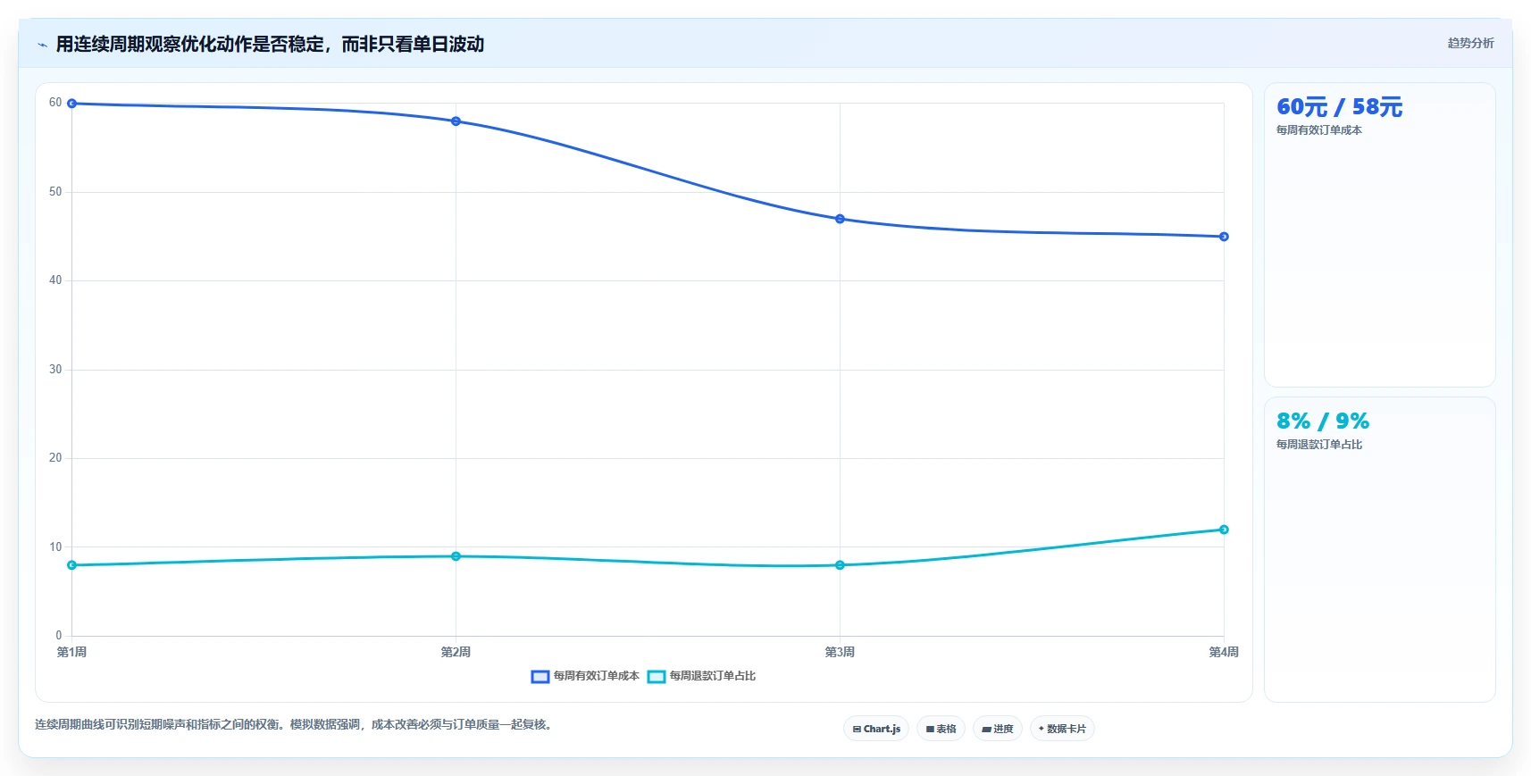Click the blue data point at 第3周 (47)
Viewport: 1531px width, 776px height.
[840, 219]
